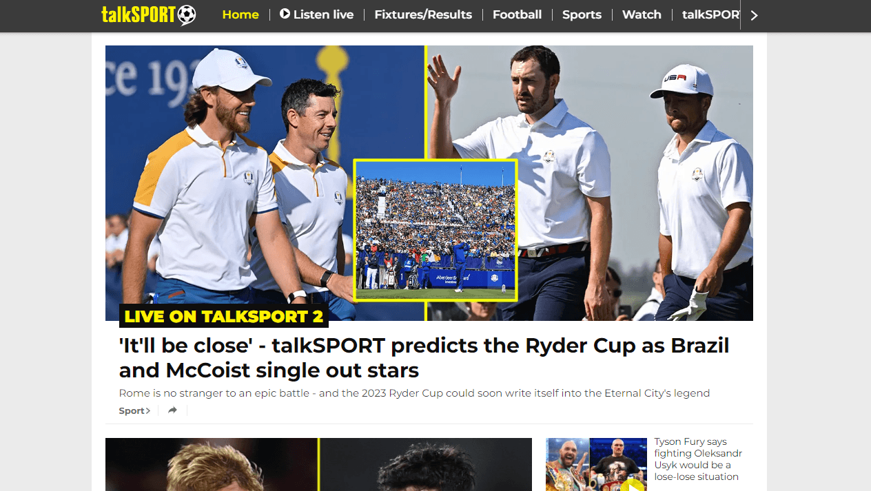Click the Rome epic battle article summary
The image size is (871, 491).
(414, 393)
